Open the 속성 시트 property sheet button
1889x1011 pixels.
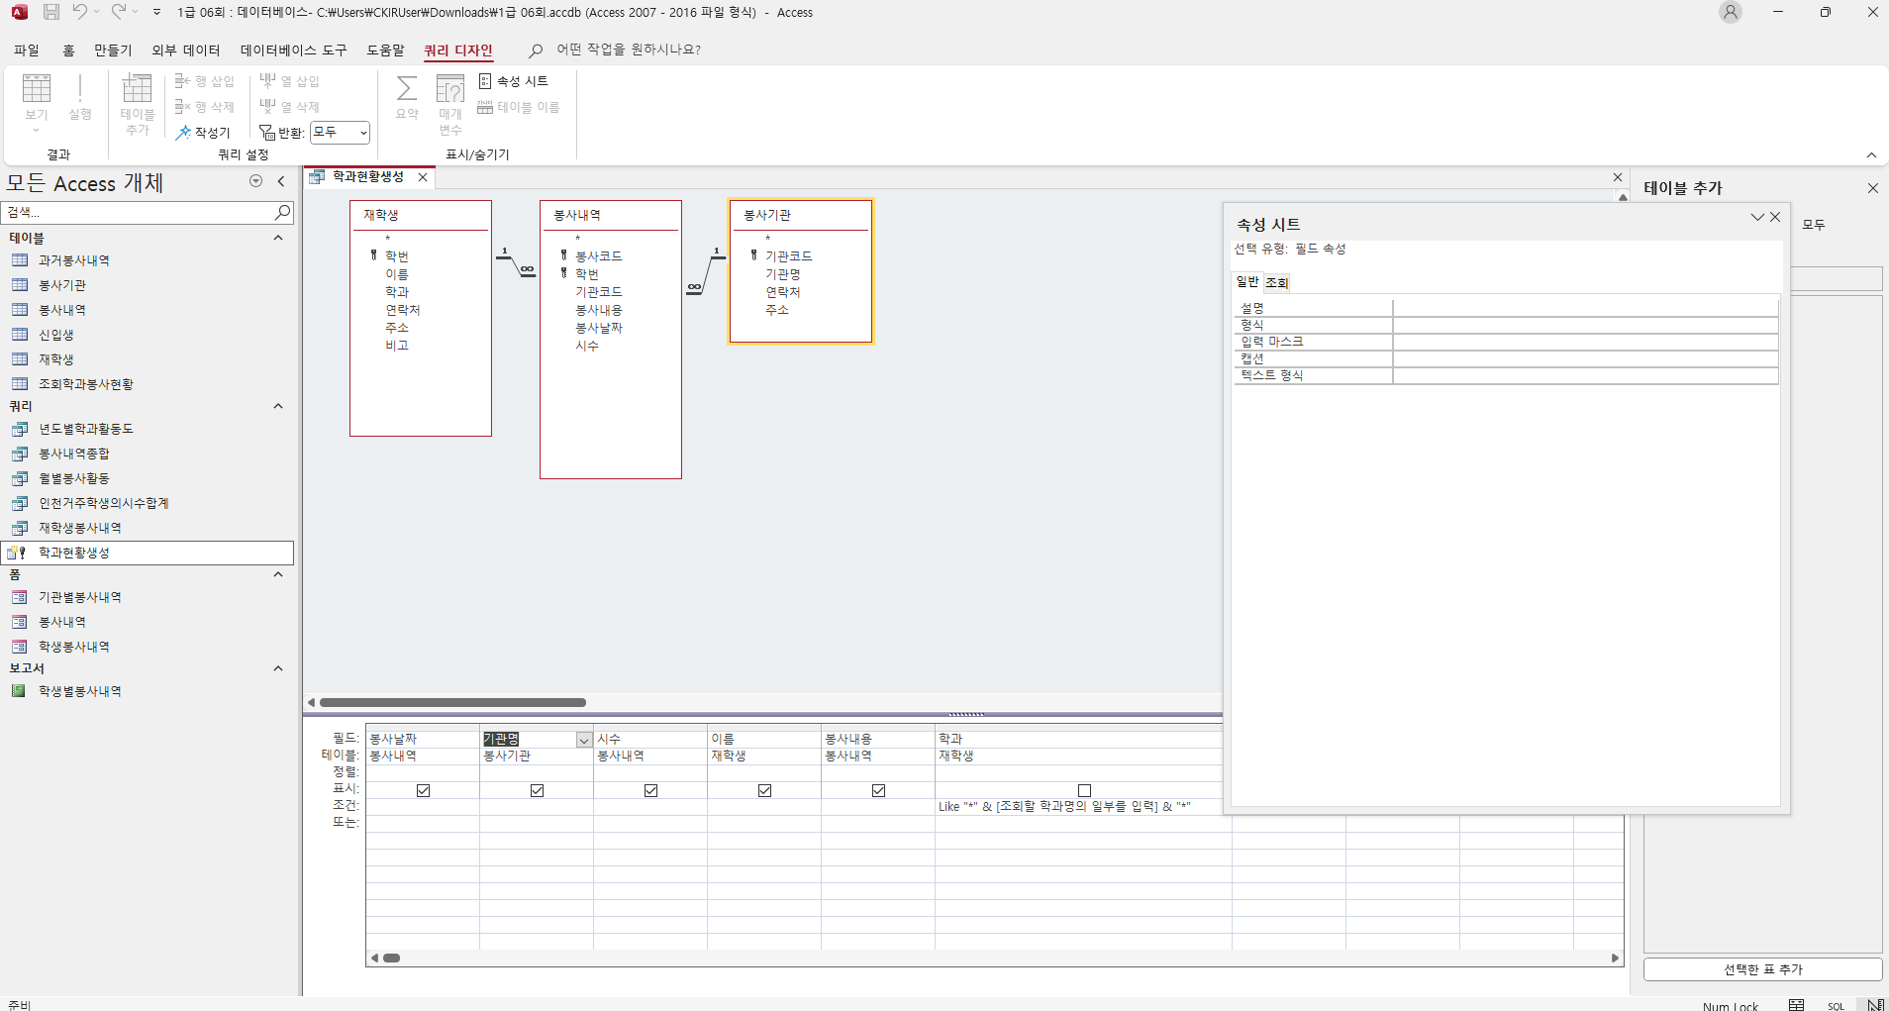coord(513,81)
